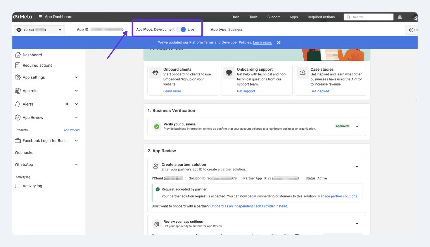
Task: Collapse the Create a partner solution panel
Action: (357, 167)
